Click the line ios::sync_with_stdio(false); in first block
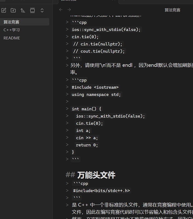This screenshot has height=219, width=193. pos(106,29)
